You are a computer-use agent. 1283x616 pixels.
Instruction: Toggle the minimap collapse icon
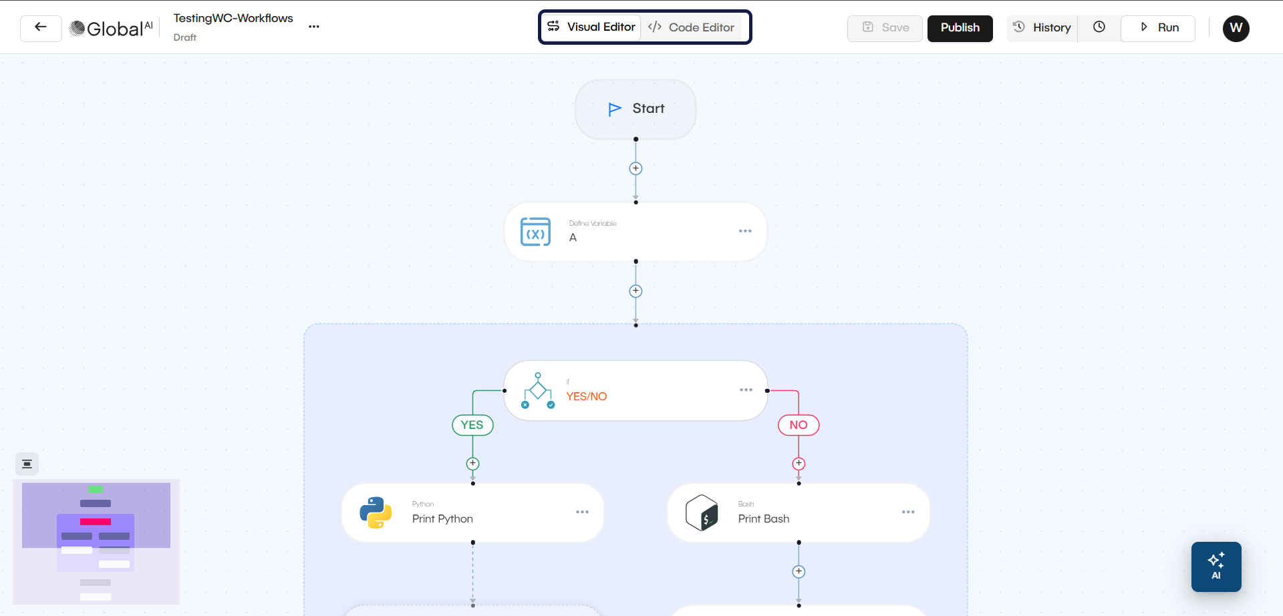(27, 464)
